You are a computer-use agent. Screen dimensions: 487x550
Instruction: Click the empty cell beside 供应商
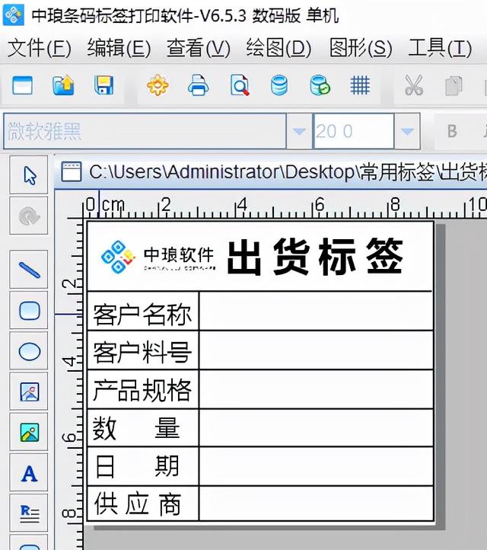tap(316, 504)
